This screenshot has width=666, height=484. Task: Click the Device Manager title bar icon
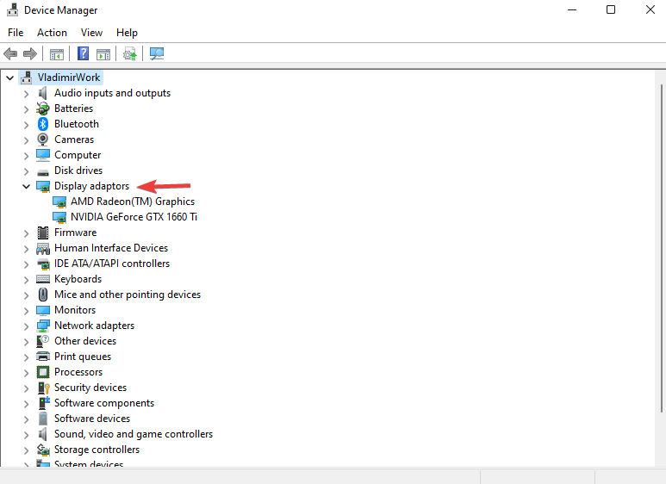(12, 9)
